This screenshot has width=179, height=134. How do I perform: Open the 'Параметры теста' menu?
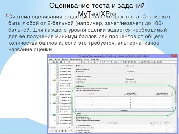coord(76,59)
